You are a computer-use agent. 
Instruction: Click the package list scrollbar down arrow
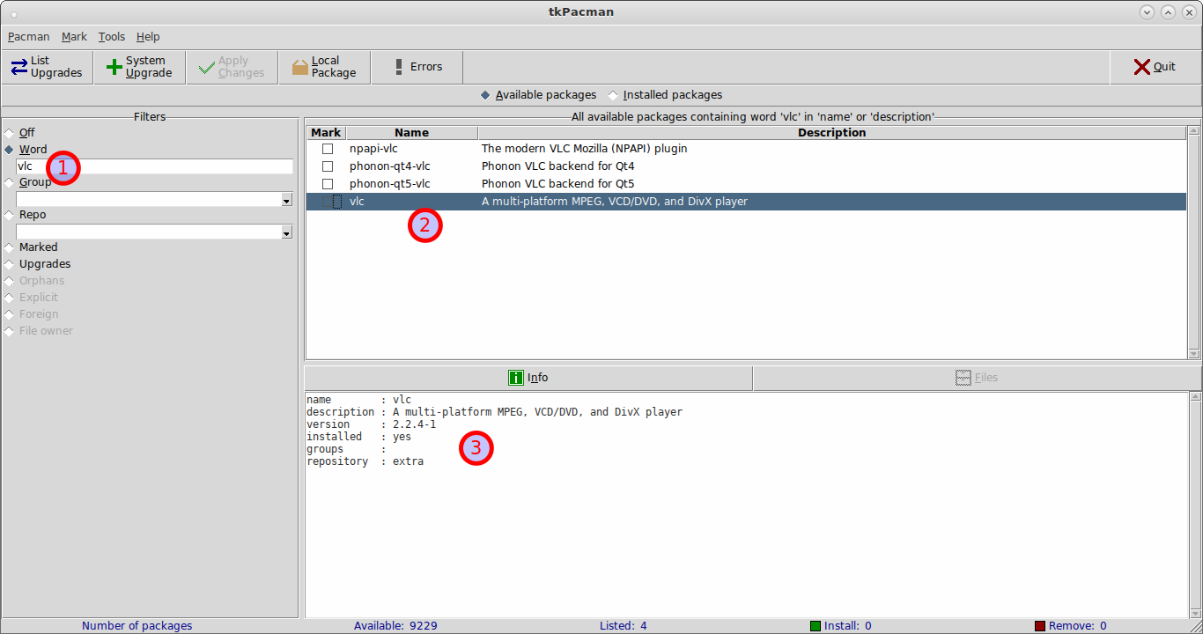coord(1194,354)
